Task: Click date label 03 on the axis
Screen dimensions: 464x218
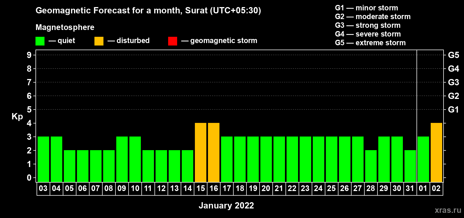Action: 43,189
